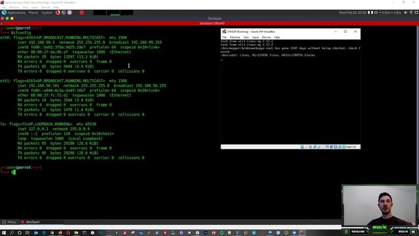
Task: Open File menu of the Parrot VirtualBox window
Action: (3, 7)
